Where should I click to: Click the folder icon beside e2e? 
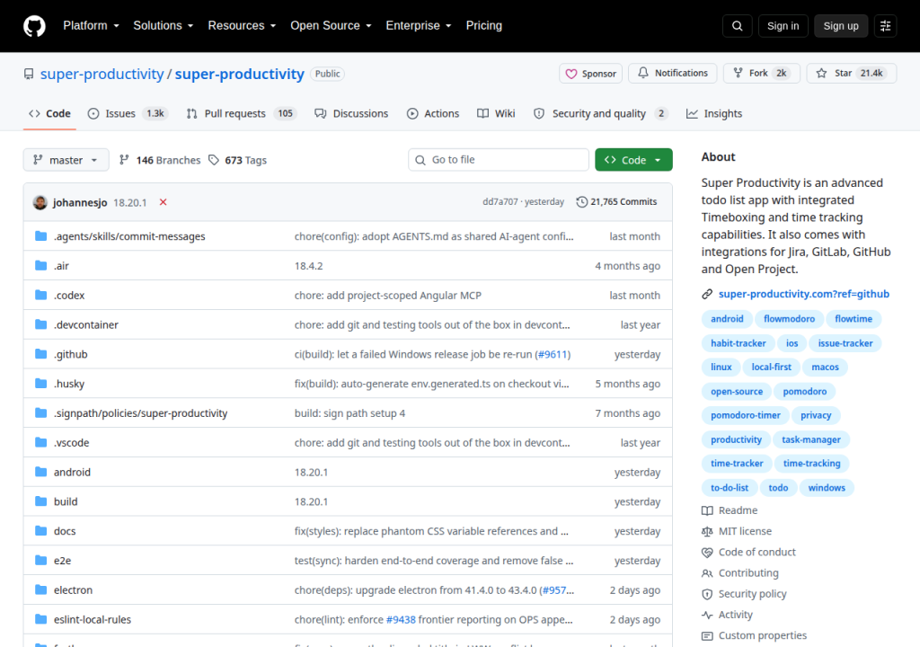[40, 560]
